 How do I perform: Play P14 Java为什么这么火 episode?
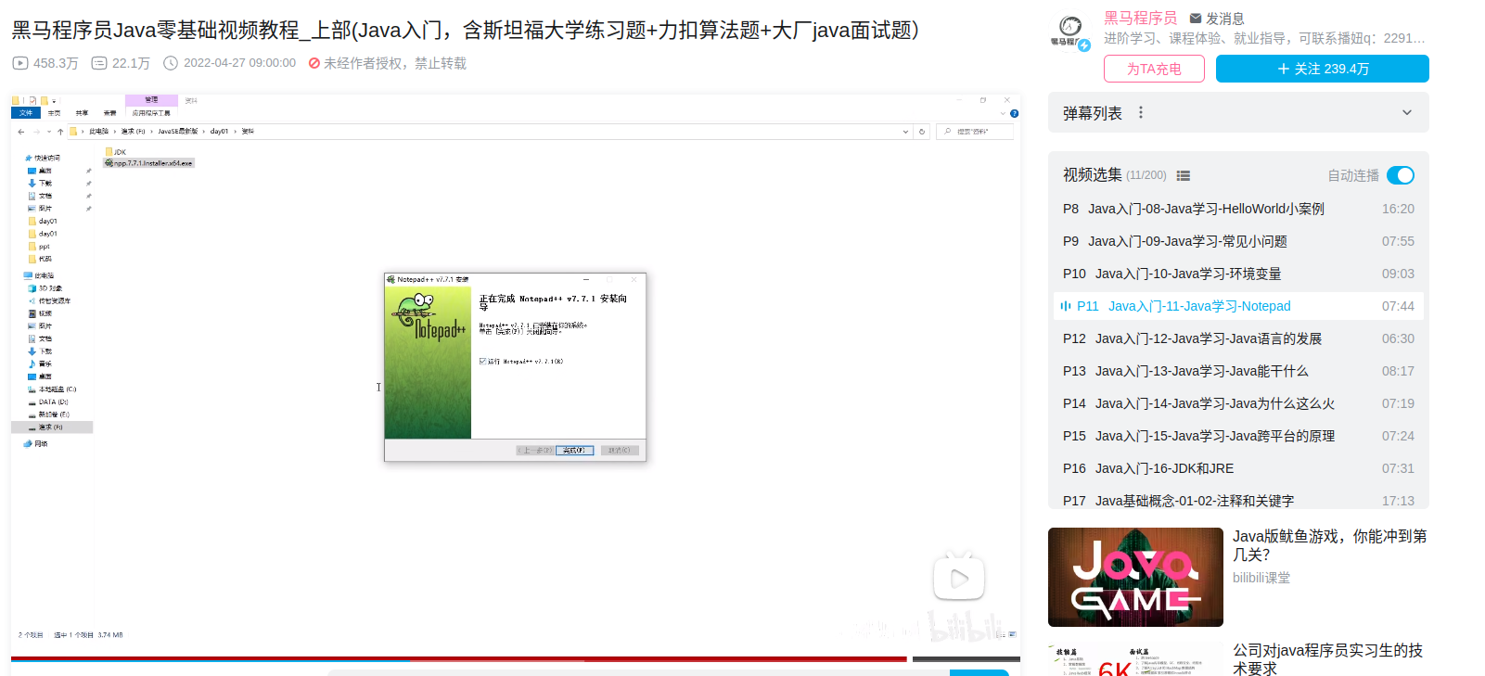coord(1238,403)
